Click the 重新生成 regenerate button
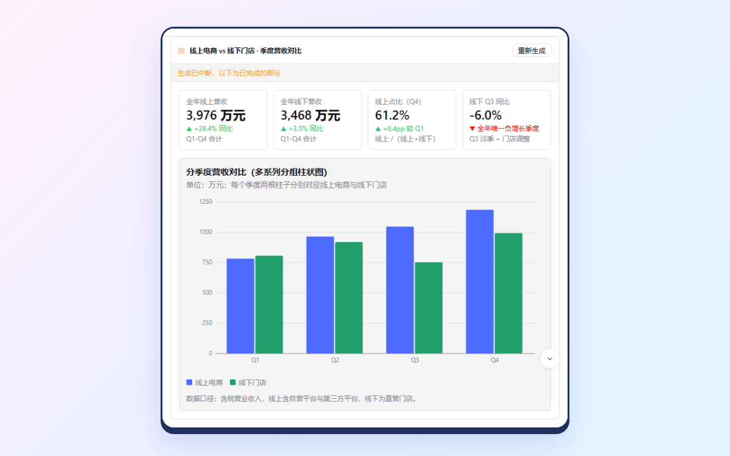The height and width of the screenshot is (456, 730). pyautogui.click(x=532, y=50)
